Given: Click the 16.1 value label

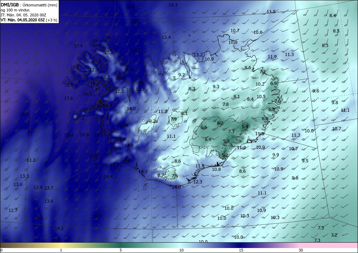Looking at the screenshot, I should pyautogui.click(x=110, y=37).
